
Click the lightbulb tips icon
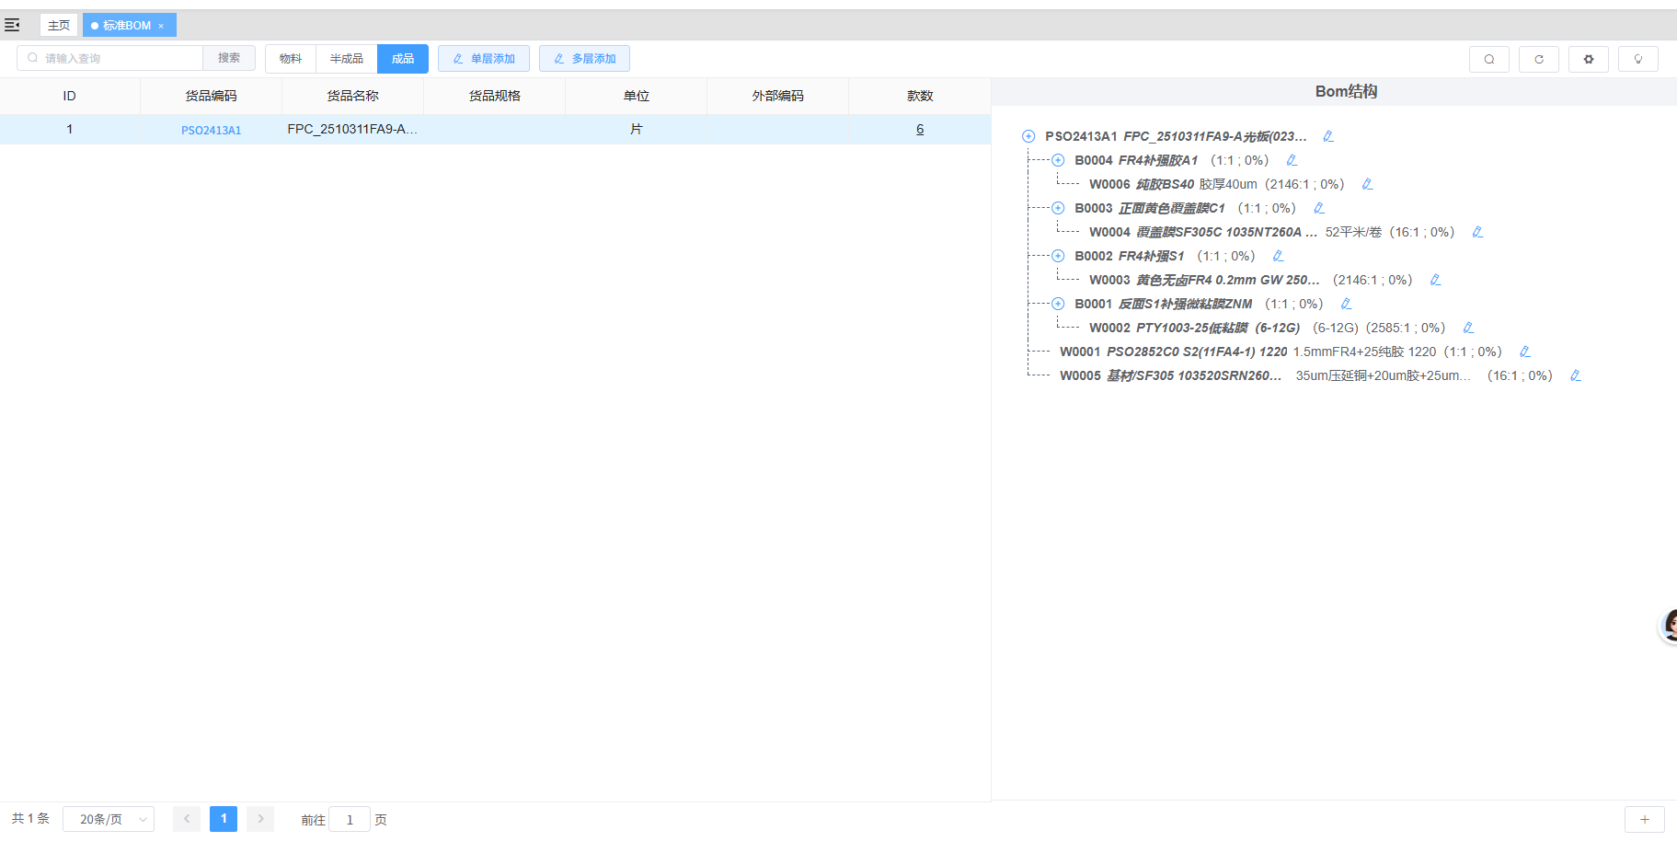1637,59
